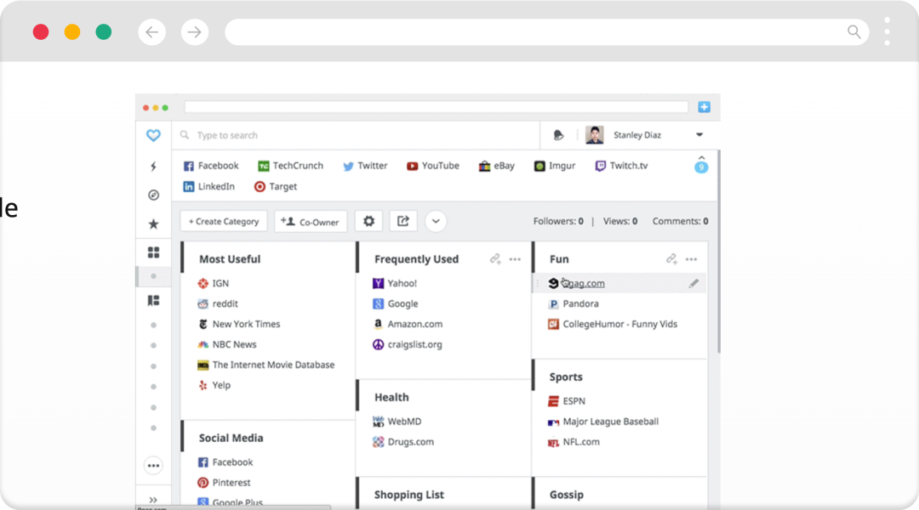Click the Co-Owner button
The image size is (919, 510).
click(311, 221)
